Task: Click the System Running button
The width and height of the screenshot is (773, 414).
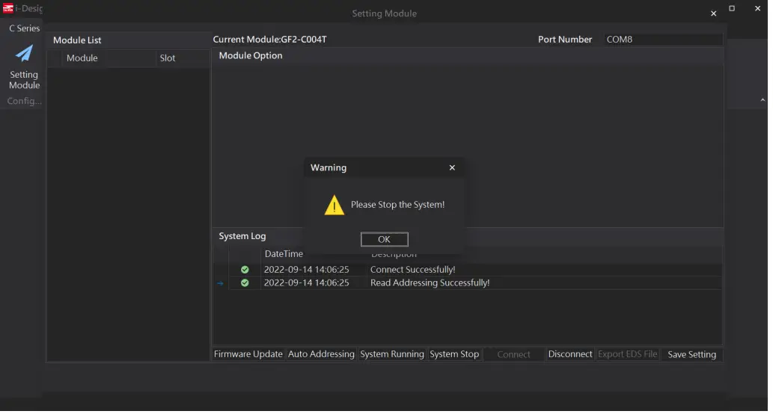Action: 392,355
